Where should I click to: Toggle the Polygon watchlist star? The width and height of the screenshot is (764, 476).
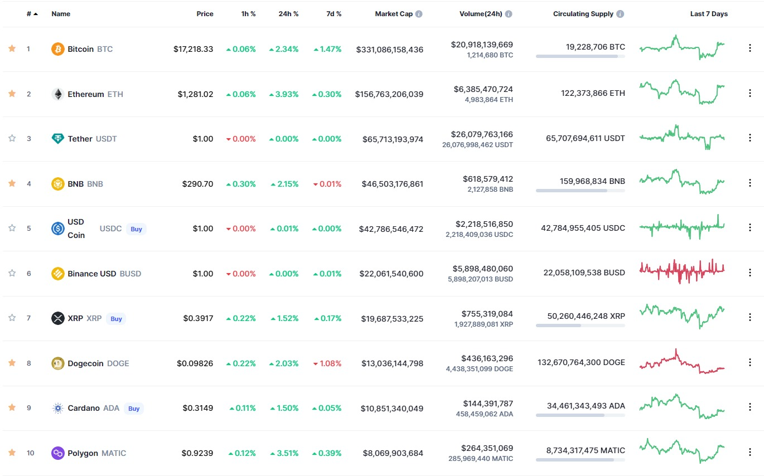point(12,453)
